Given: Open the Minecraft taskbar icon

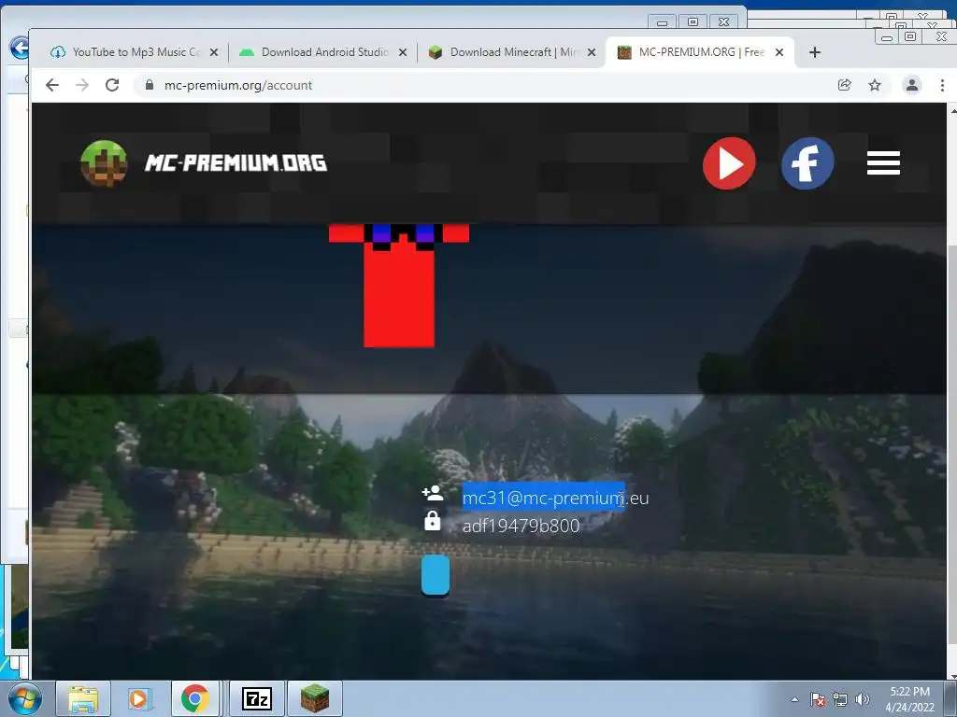Looking at the screenshot, I should (315, 698).
